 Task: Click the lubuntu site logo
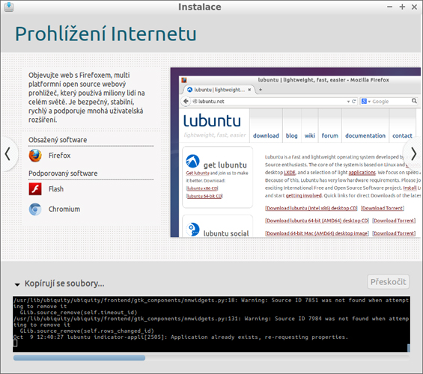(x=212, y=121)
